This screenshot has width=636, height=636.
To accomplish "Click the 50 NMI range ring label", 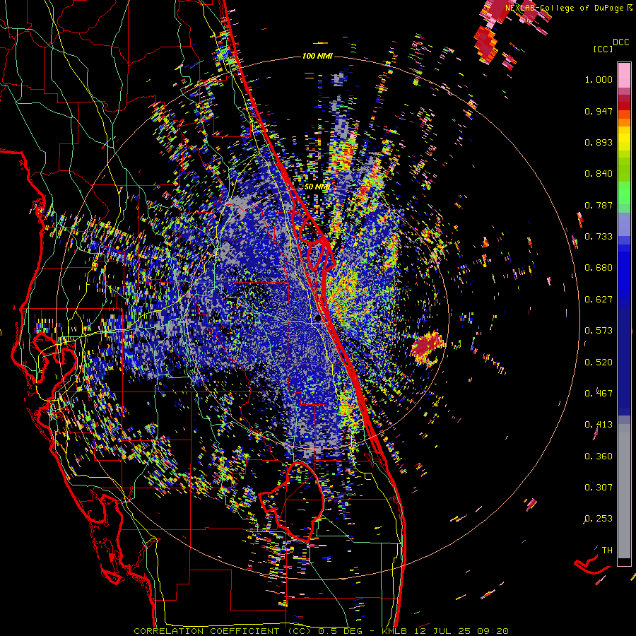I will (x=317, y=187).
